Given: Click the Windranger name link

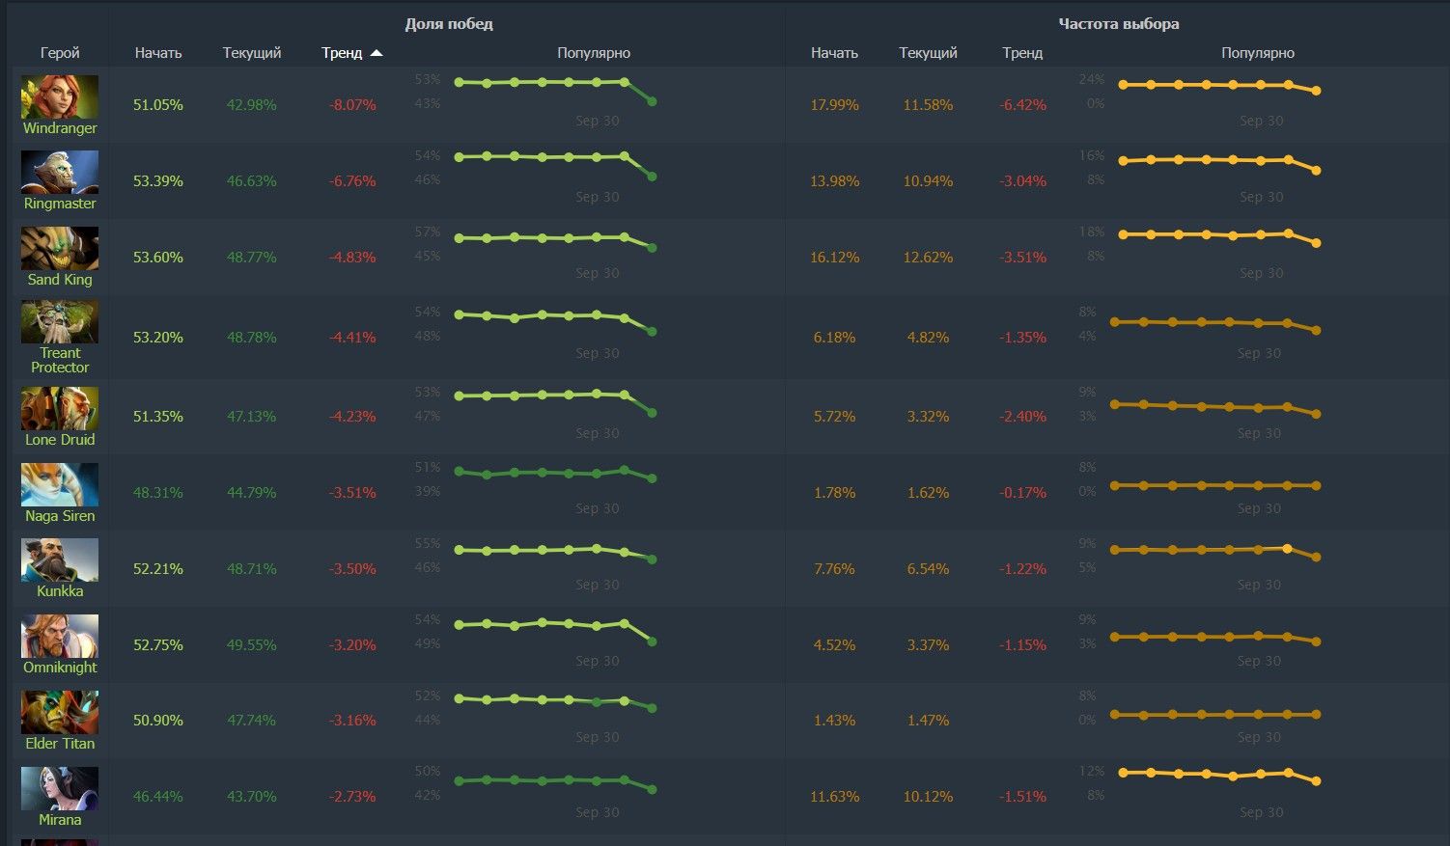Looking at the screenshot, I should pyautogui.click(x=60, y=128).
